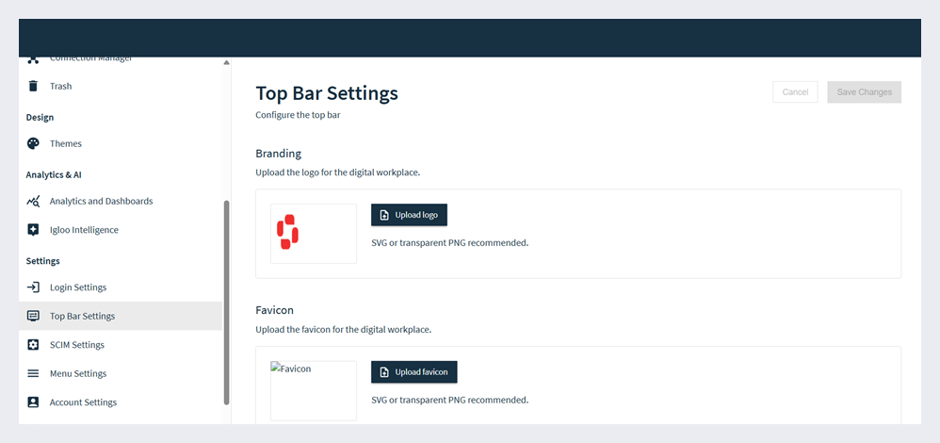Open Igloo Intelligence
The height and width of the screenshot is (443, 940).
[x=120, y=230]
